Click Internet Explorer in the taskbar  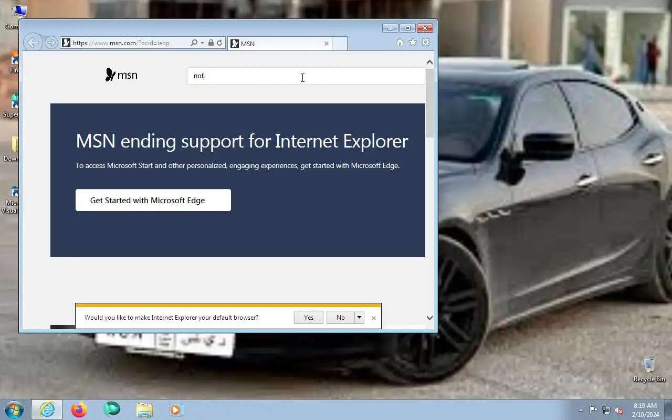(47, 409)
